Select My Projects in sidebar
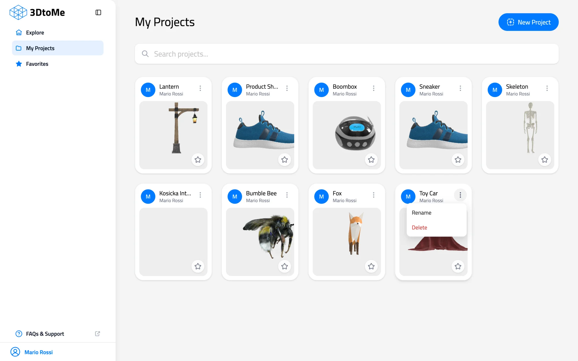This screenshot has height=361, width=578. click(x=58, y=48)
